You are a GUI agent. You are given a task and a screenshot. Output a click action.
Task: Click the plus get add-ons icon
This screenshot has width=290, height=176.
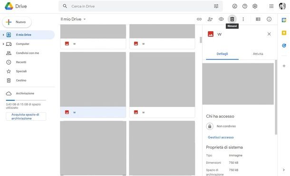coord(284,66)
